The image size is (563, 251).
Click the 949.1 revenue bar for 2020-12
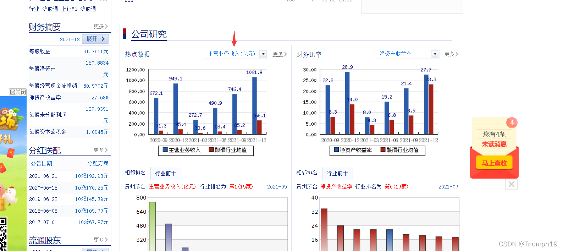pos(176,109)
